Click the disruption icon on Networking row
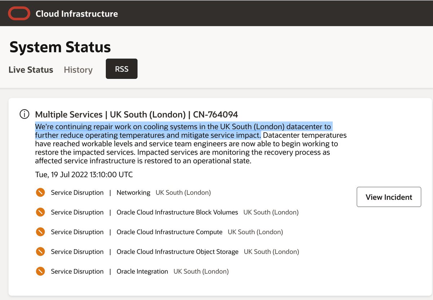Image resolution: width=433 pixels, height=300 pixels. click(x=40, y=193)
